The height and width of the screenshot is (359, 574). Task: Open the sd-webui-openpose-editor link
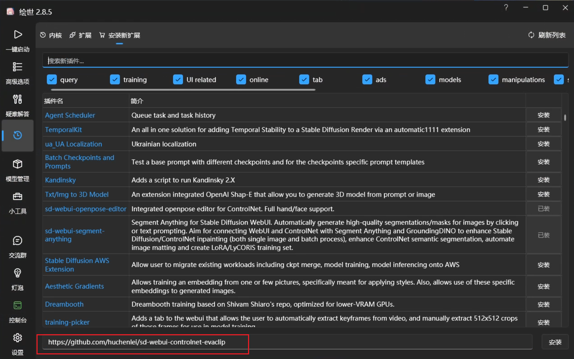[86, 209]
